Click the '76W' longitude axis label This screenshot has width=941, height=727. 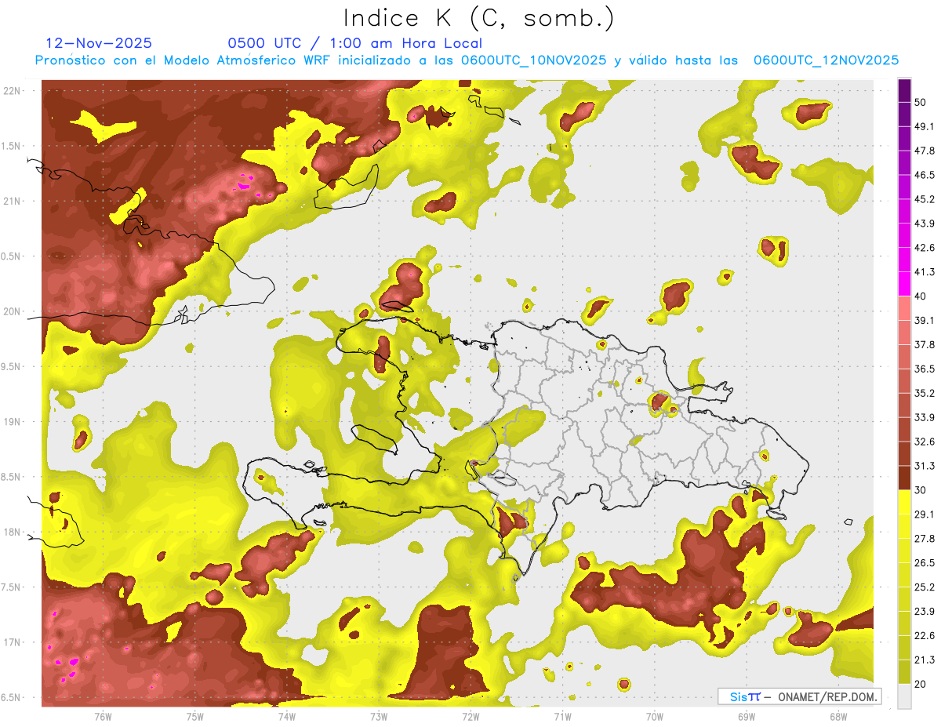coord(103,717)
